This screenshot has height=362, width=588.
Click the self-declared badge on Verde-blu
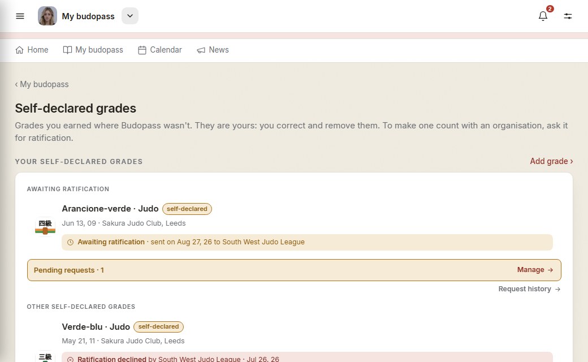[x=159, y=327]
